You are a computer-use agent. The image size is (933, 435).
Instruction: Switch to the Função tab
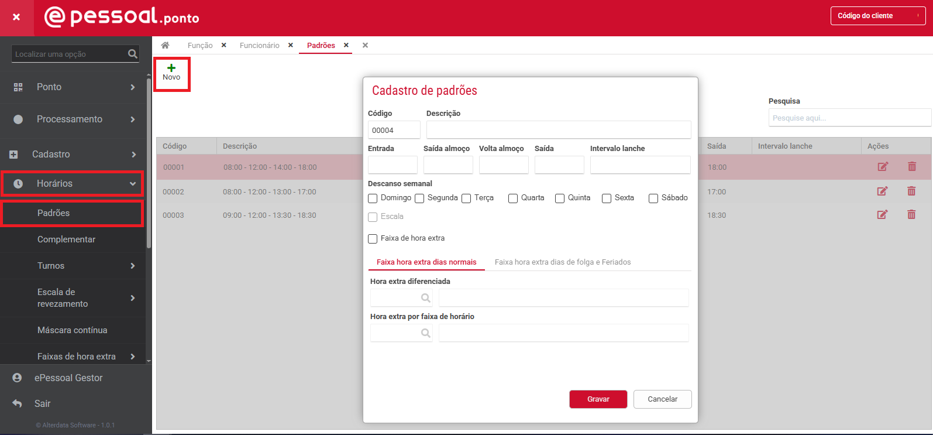(x=200, y=45)
